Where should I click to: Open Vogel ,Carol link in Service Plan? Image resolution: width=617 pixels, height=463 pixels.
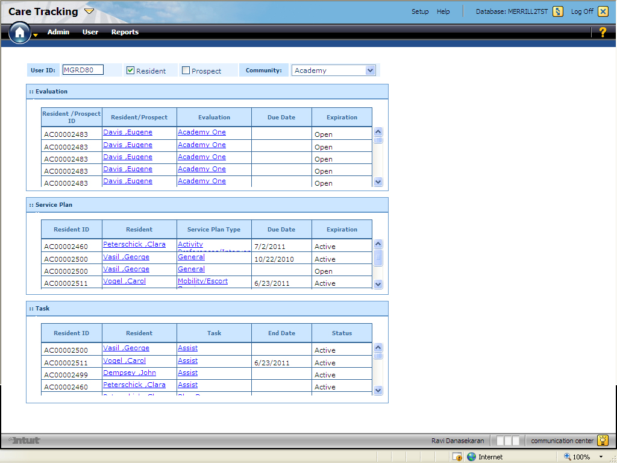point(124,281)
